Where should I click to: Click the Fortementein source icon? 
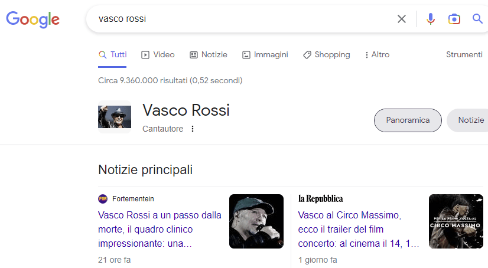(103, 199)
